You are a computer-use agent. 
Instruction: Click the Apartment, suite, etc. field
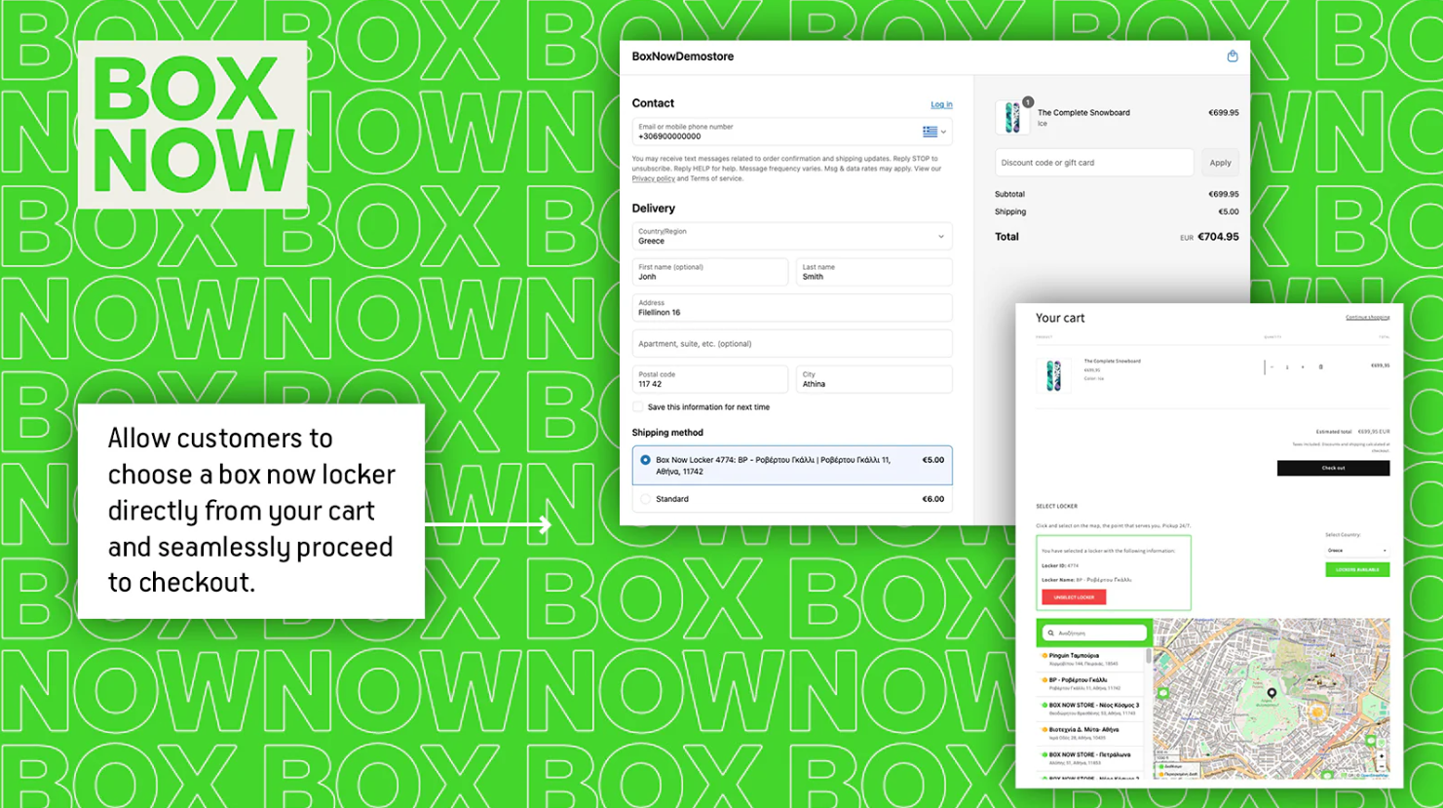pos(792,344)
